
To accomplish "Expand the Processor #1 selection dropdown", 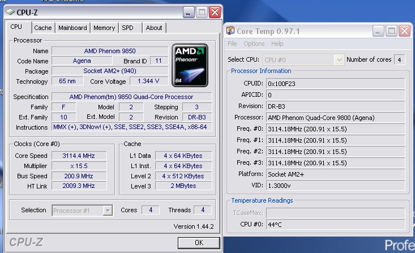I will tap(108, 211).
